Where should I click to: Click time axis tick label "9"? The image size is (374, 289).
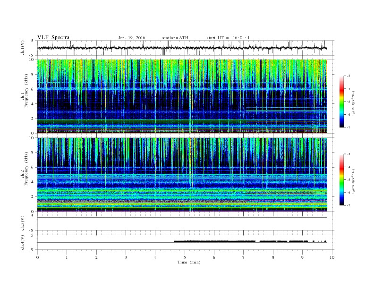302,257
